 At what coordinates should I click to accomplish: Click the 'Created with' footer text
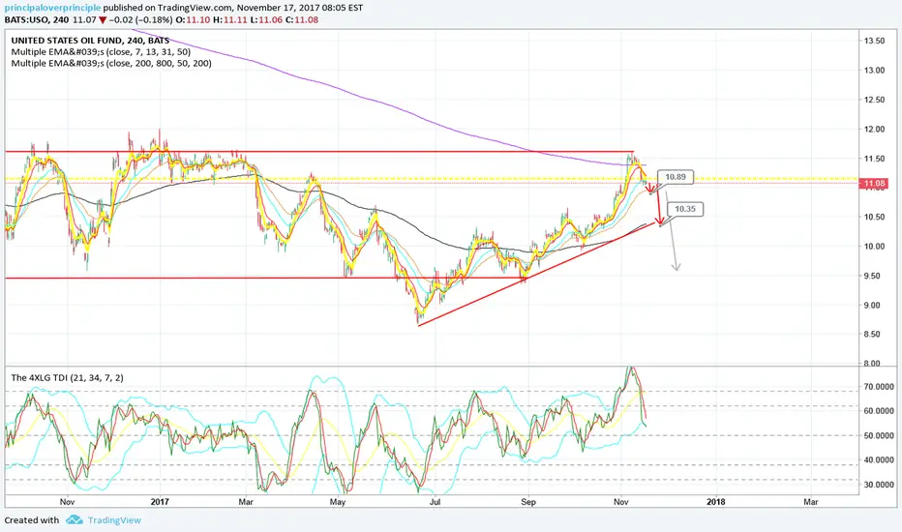click(x=32, y=520)
